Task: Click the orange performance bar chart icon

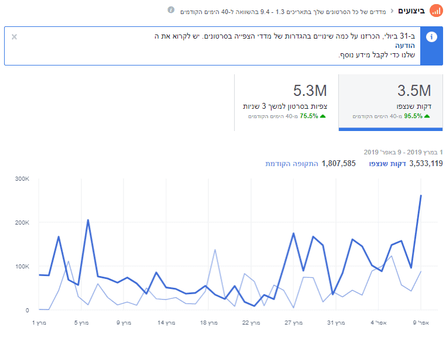Action: 436,11
